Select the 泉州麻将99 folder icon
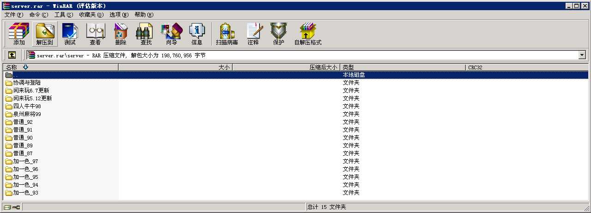Screen dimensions: 591x213 8,114
